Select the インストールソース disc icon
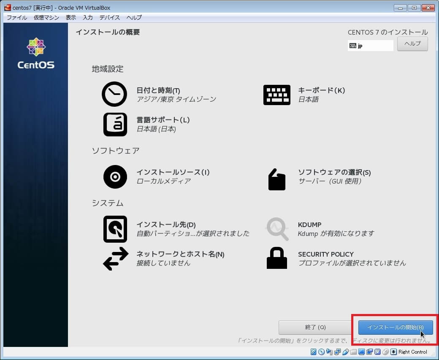439x360 pixels. 115,176
